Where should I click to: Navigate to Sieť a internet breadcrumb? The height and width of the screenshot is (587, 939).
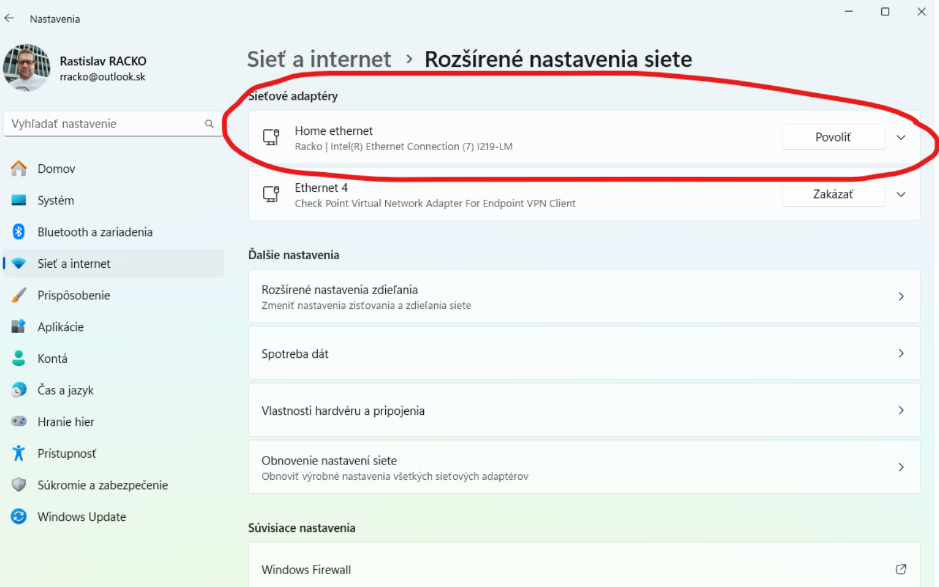318,59
